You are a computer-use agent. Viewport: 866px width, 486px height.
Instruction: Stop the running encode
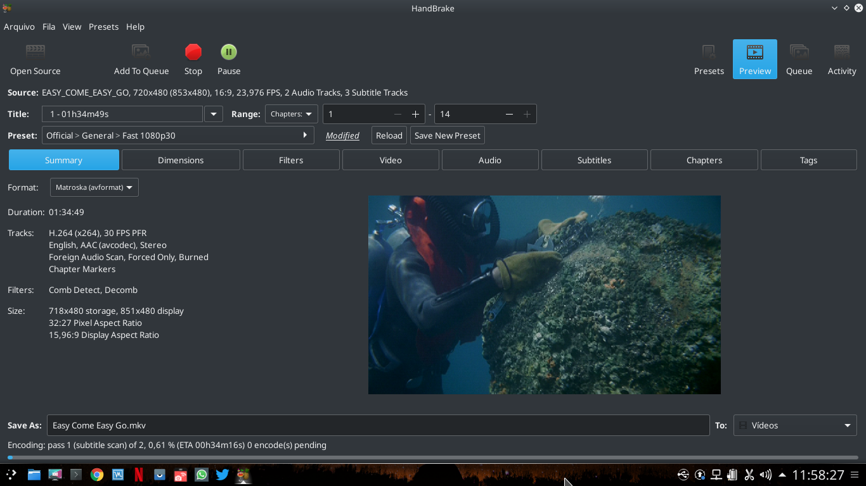coord(193,59)
